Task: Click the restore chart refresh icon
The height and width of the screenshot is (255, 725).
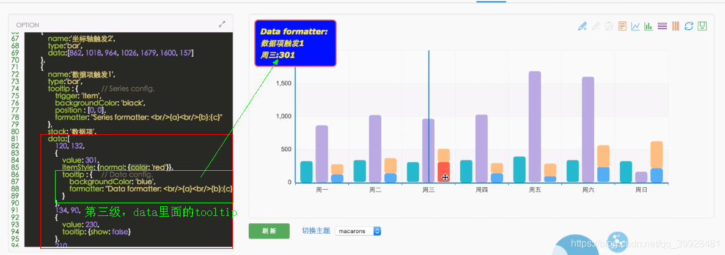Action: click(689, 26)
